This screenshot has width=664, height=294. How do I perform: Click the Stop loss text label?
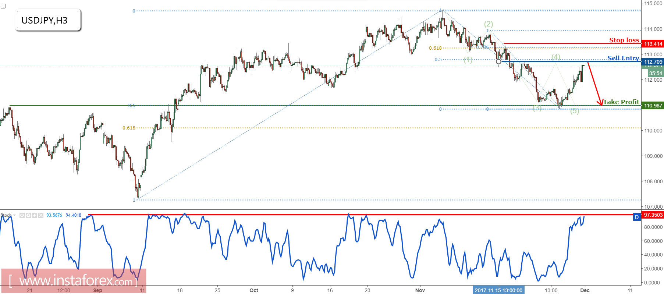pos(624,40)
